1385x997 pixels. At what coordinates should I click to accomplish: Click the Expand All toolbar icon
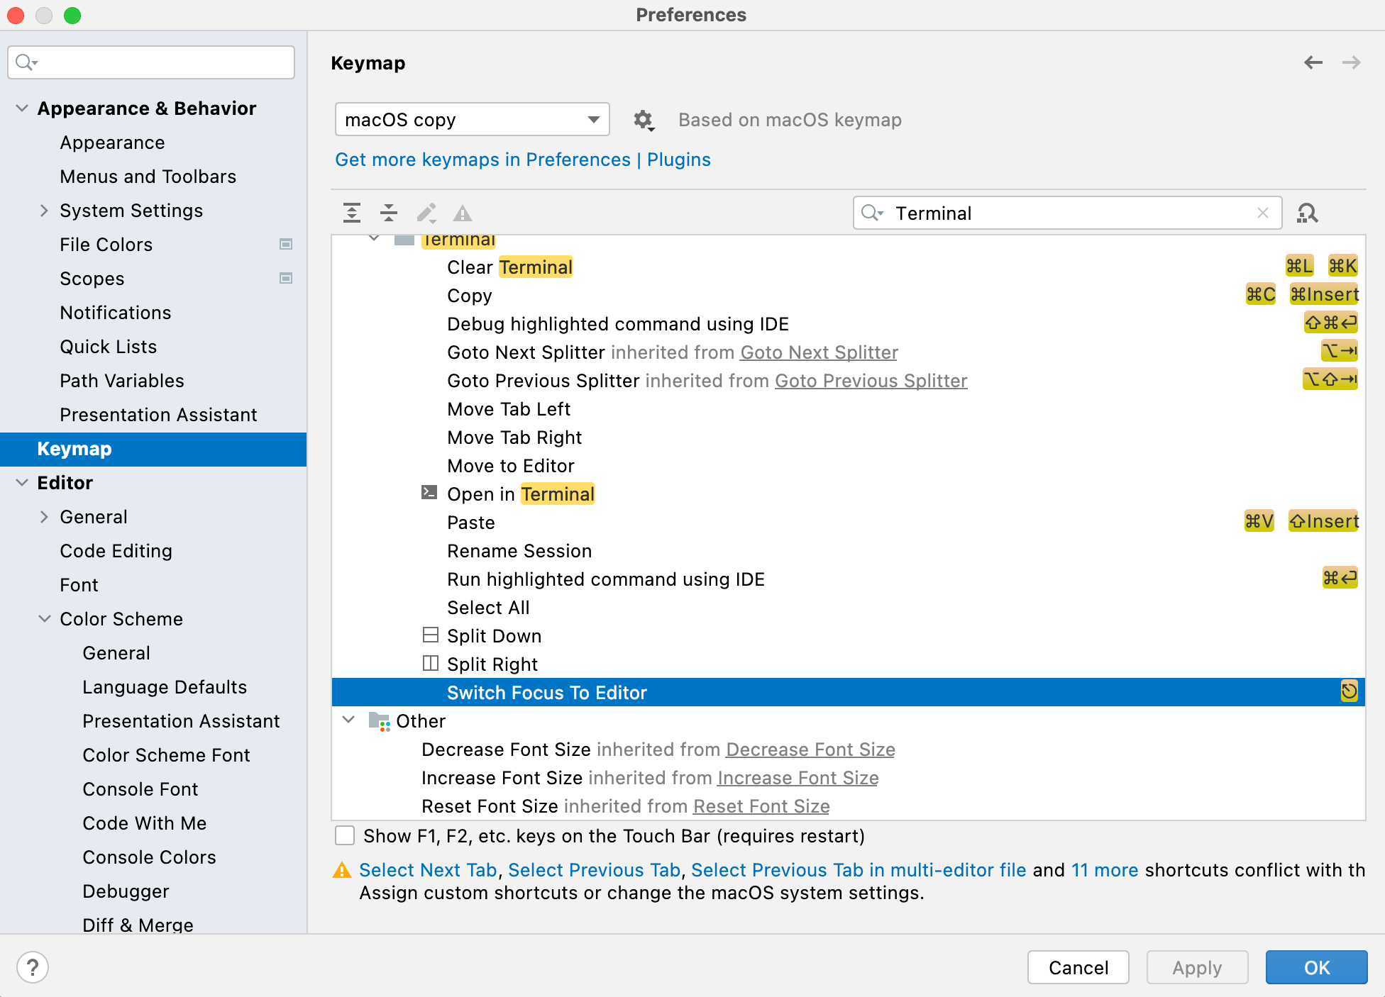[x=352, y=213]
